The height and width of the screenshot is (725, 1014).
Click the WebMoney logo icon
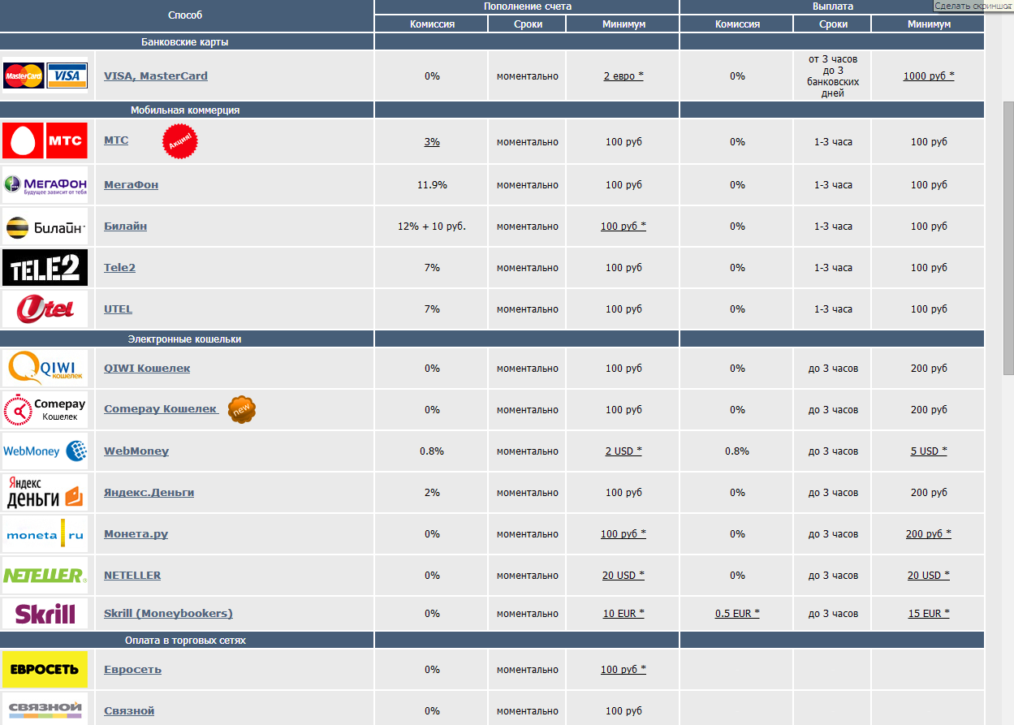[45, 451]
